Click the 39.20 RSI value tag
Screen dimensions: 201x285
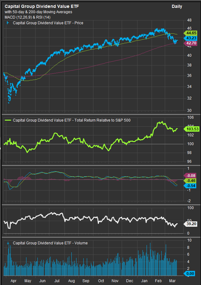[x=192, y=224]
